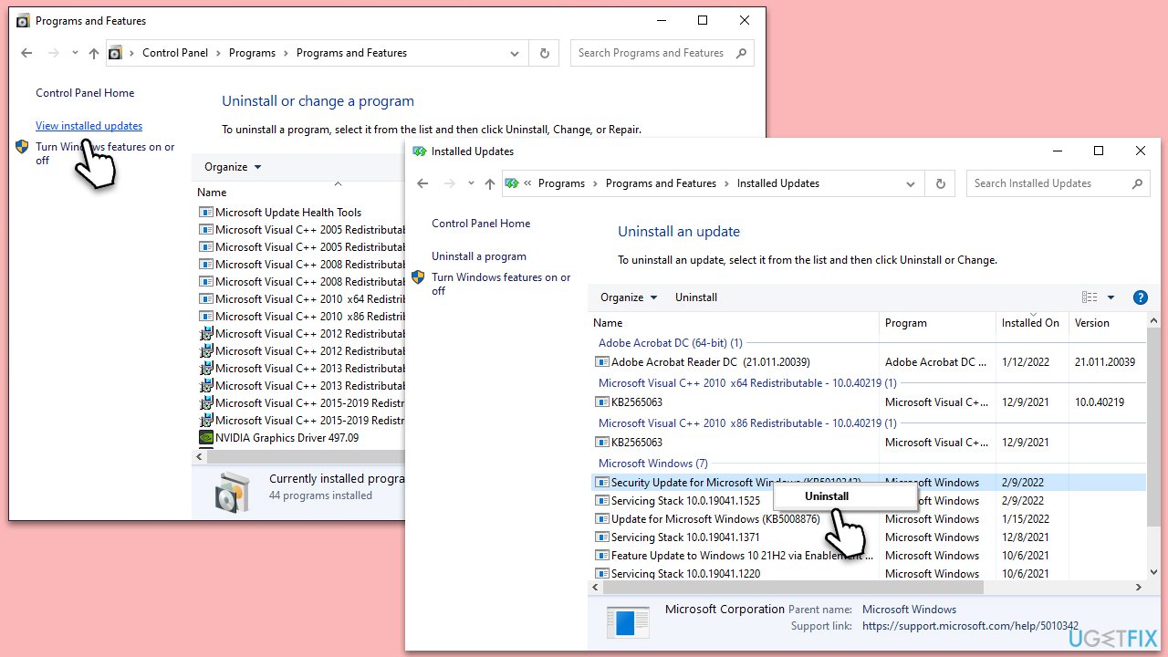Choose Uninstall from the context menu
The image size is (1168, 657).
click(826, 495)
